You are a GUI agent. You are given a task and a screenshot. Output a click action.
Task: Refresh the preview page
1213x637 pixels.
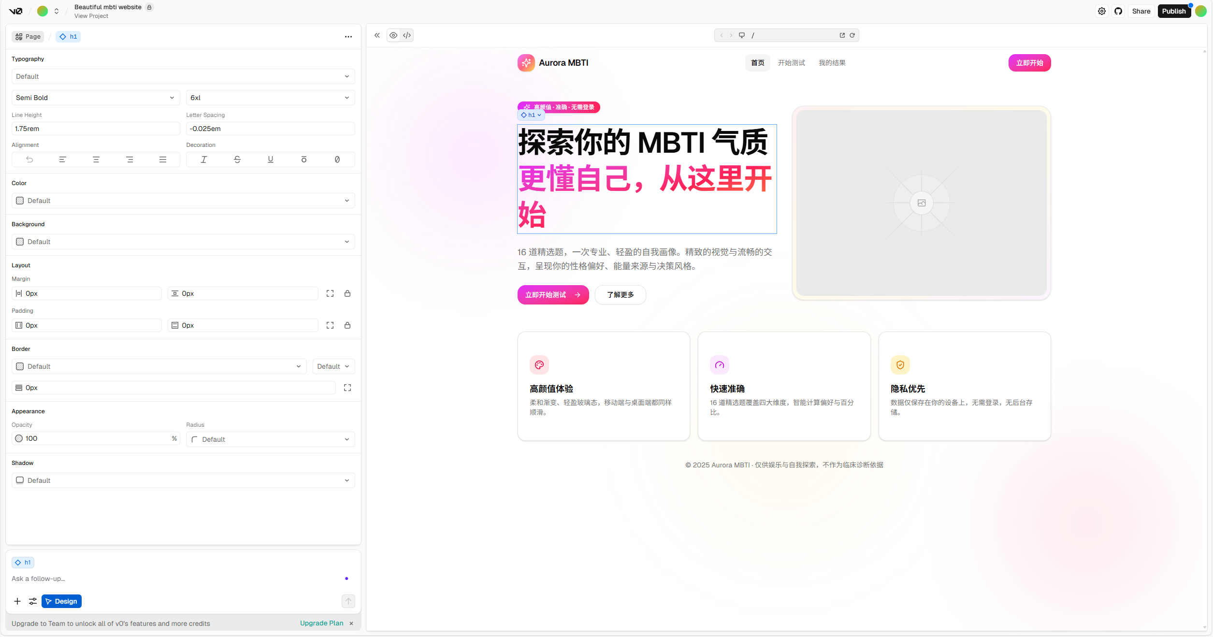tap(852, 35)
